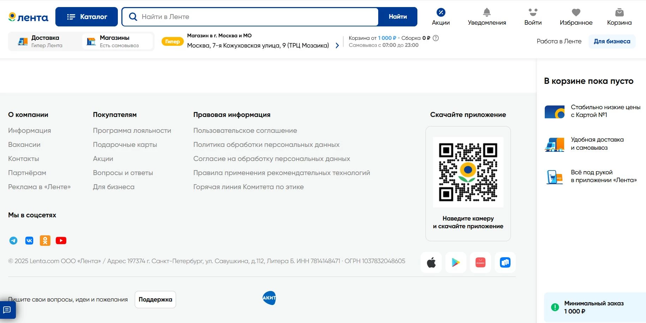
Task: Click store address Москва, 7-я Кожуховская улица
Action: pyautogui.click(x=258, y=45)
